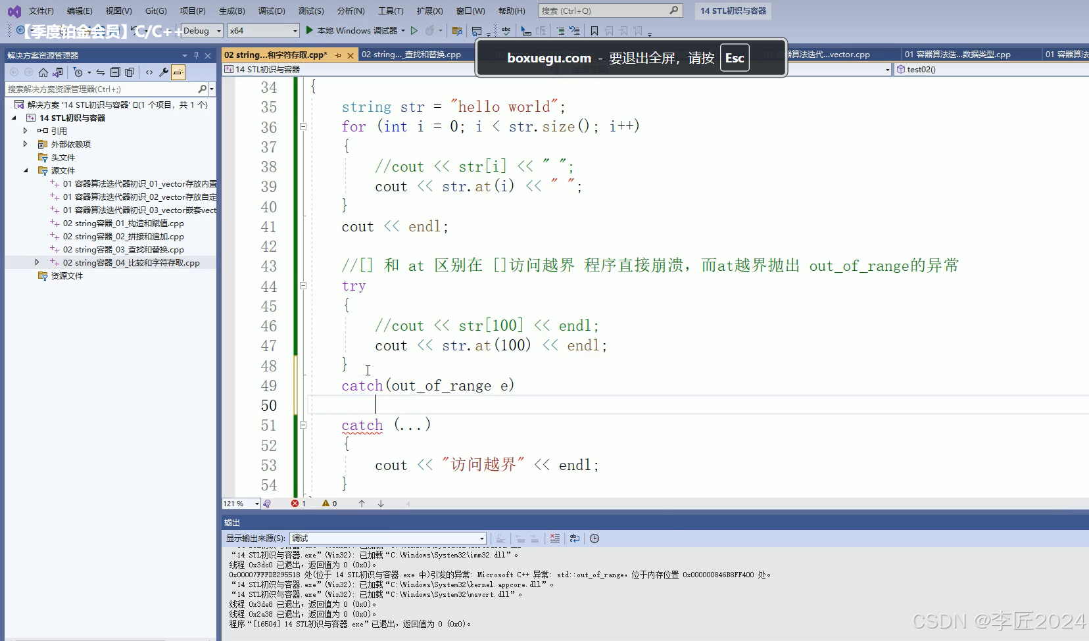Open the test02() member navigation dropdown
Image resolution: width=1089 pixels, height=641 pixels.
990,70
